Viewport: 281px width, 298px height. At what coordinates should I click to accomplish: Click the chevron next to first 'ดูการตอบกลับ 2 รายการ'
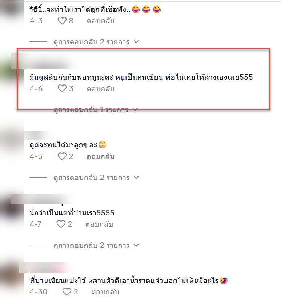136,41
